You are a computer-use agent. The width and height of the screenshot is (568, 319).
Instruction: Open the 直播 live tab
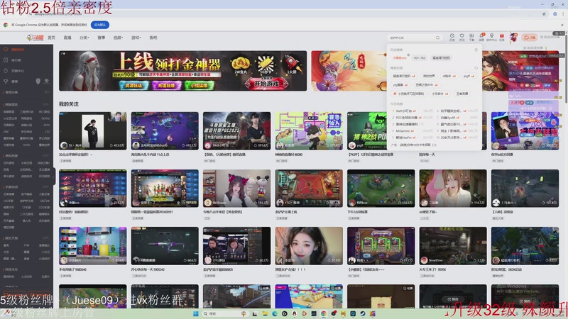67,38
